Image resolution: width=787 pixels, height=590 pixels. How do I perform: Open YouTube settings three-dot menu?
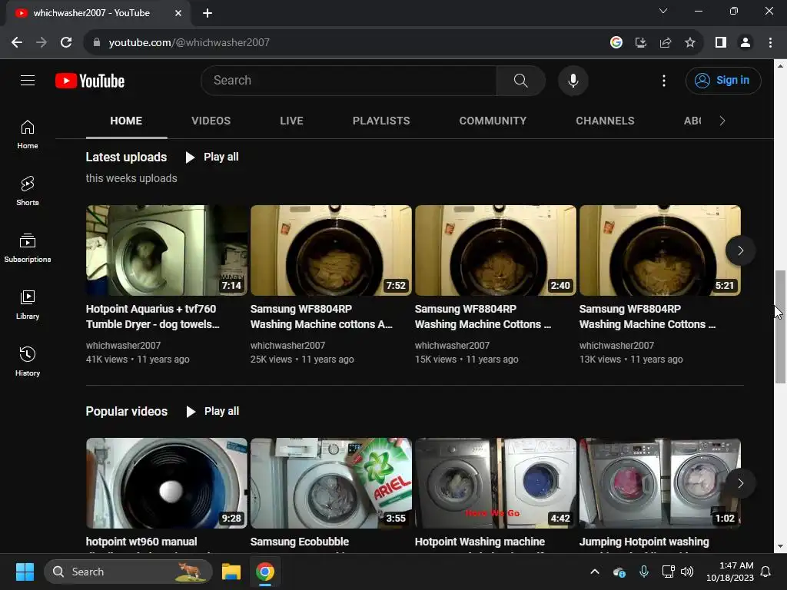coord(663,80)
